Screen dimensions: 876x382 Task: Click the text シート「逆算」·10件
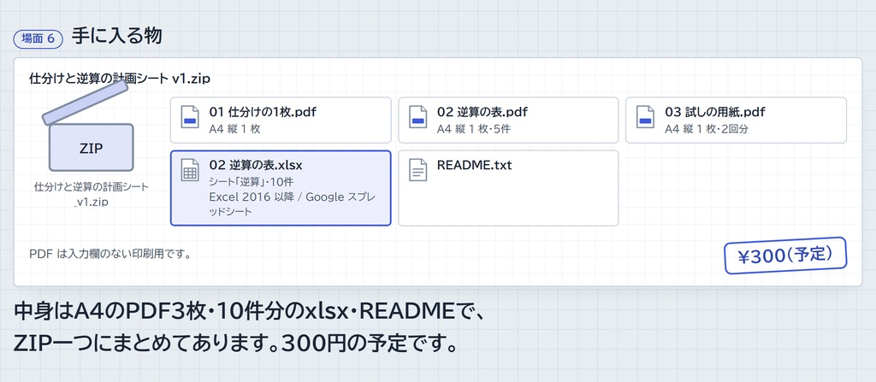click(x=252, y=182)
